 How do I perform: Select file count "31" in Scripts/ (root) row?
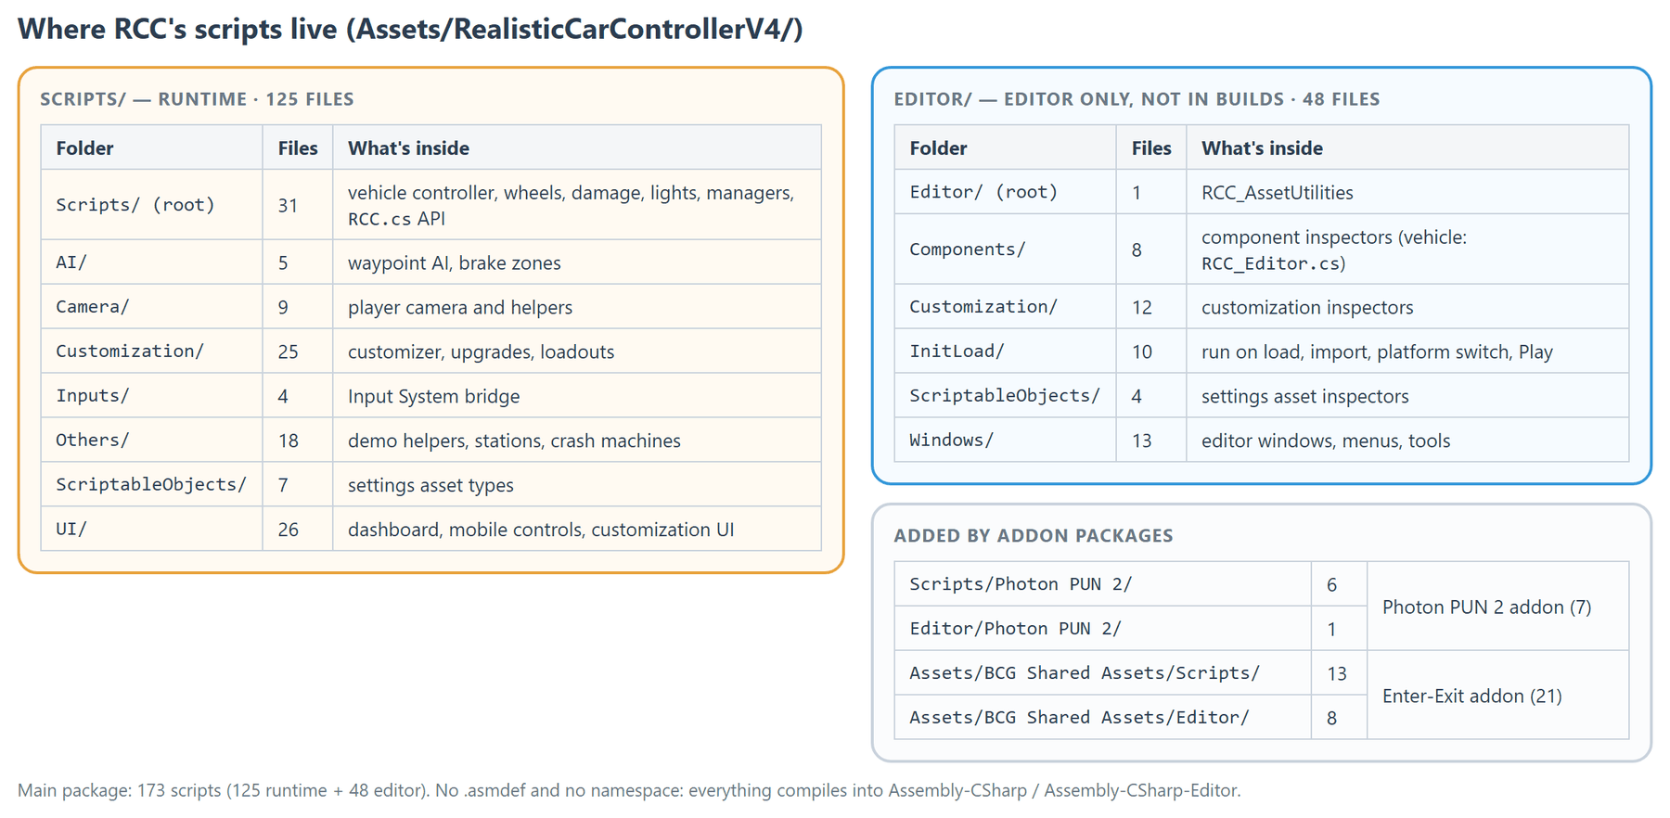tap(288, 205)
